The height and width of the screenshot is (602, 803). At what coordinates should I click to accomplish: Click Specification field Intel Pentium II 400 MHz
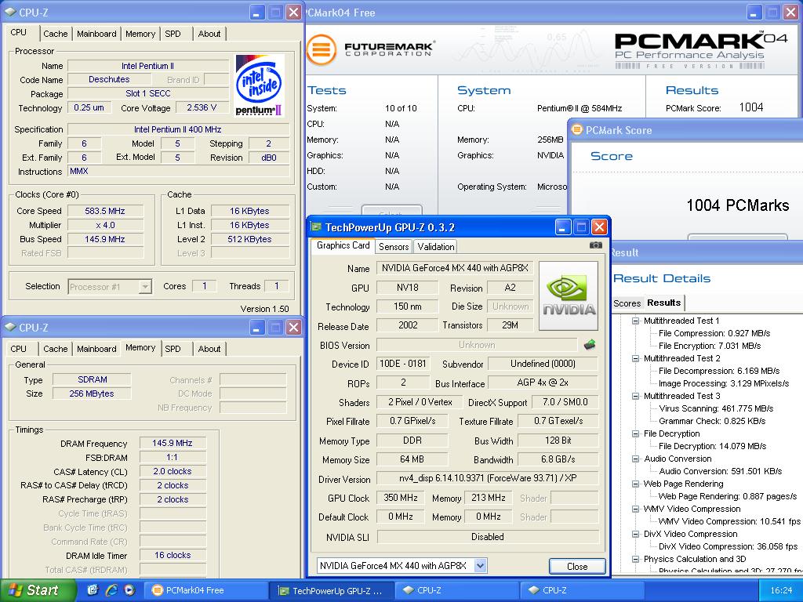click(x=178, y=129)
